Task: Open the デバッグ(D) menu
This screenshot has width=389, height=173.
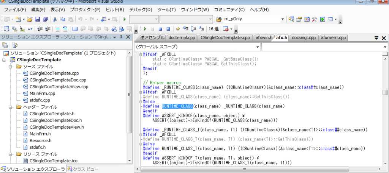Action: [141, 10]
